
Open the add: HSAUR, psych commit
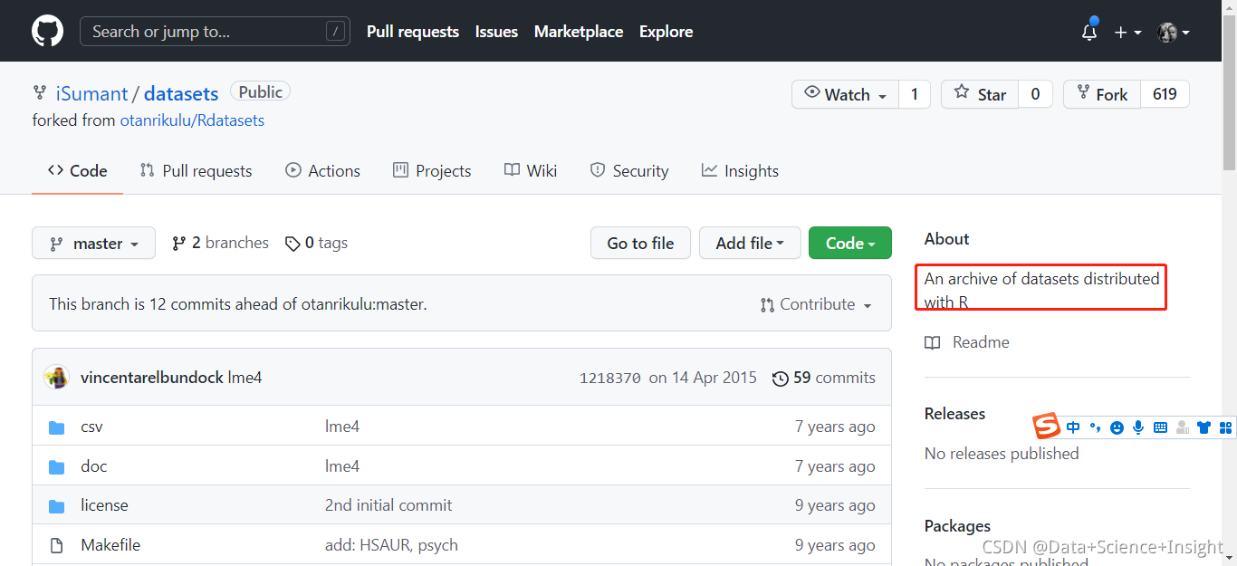391,545
